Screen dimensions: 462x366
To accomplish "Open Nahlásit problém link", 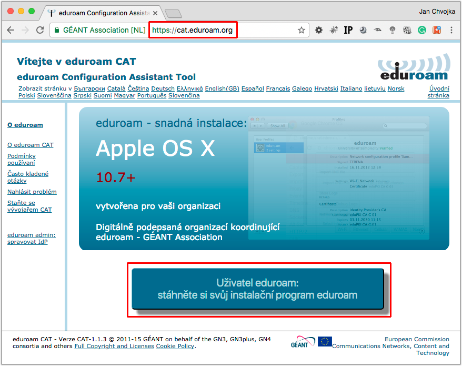I will [x=32, y=192].
